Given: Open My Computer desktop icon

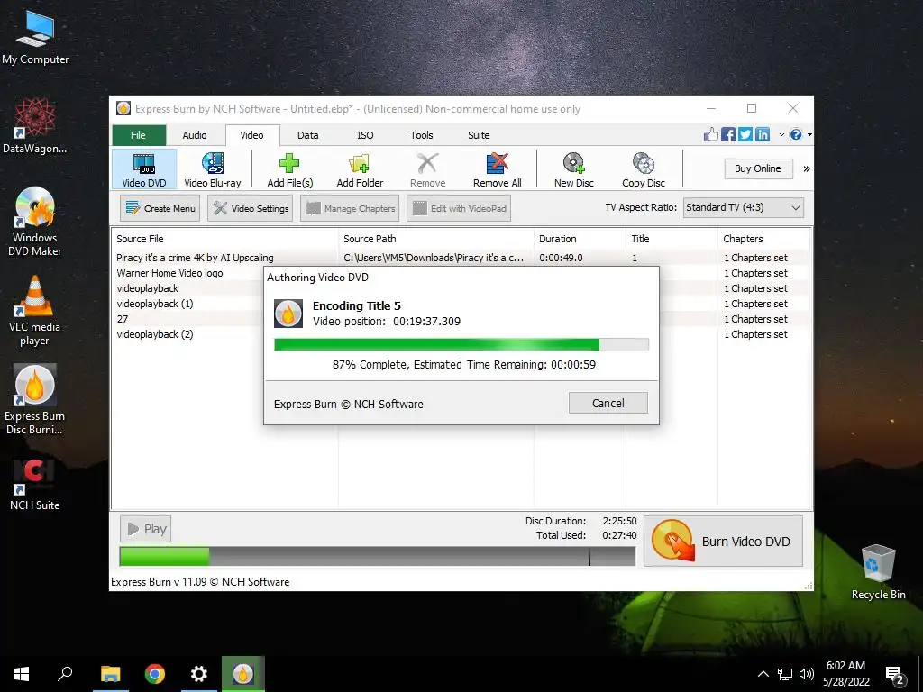Looking at the screenshot, I should [35, 38].
